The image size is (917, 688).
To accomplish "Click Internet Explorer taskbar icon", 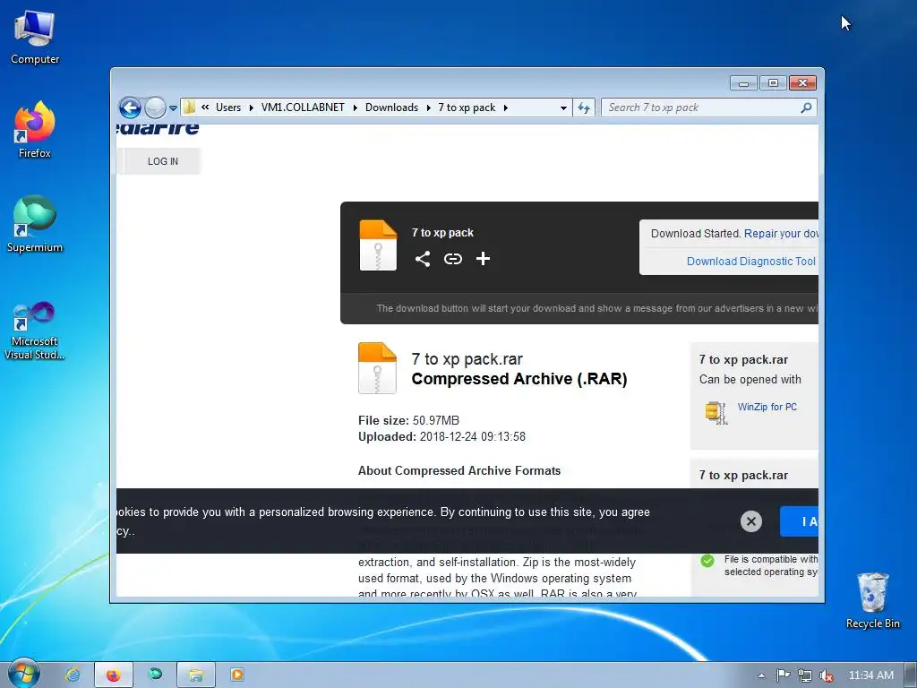I will pos(72,675).
